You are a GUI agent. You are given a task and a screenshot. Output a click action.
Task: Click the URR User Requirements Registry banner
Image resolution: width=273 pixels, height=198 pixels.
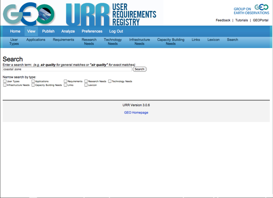[111, 14]
